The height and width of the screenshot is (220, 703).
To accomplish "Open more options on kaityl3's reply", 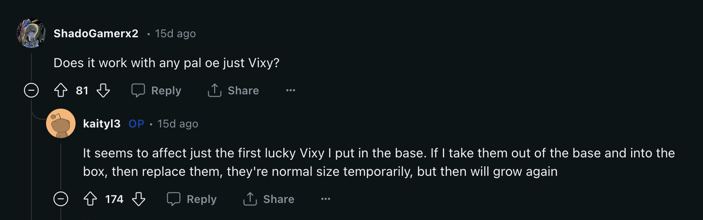I will click(326, 199).
